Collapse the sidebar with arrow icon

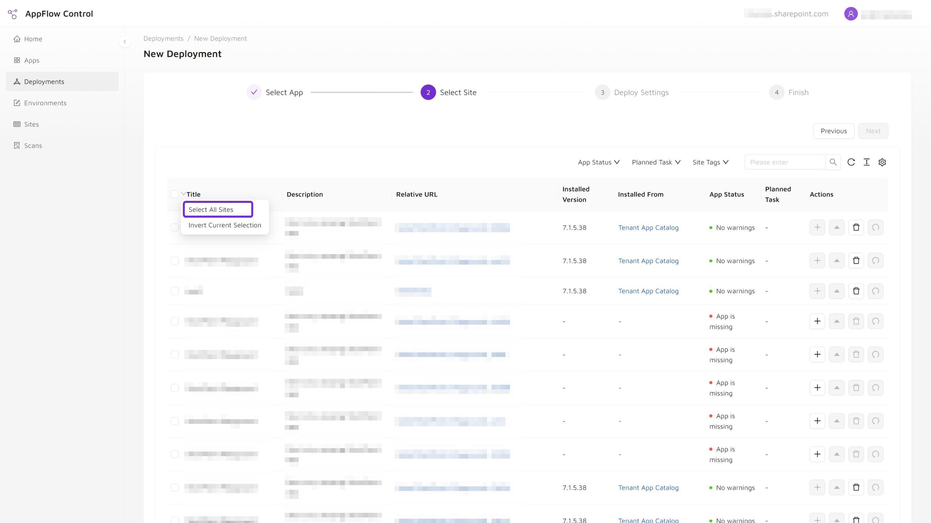125,42
